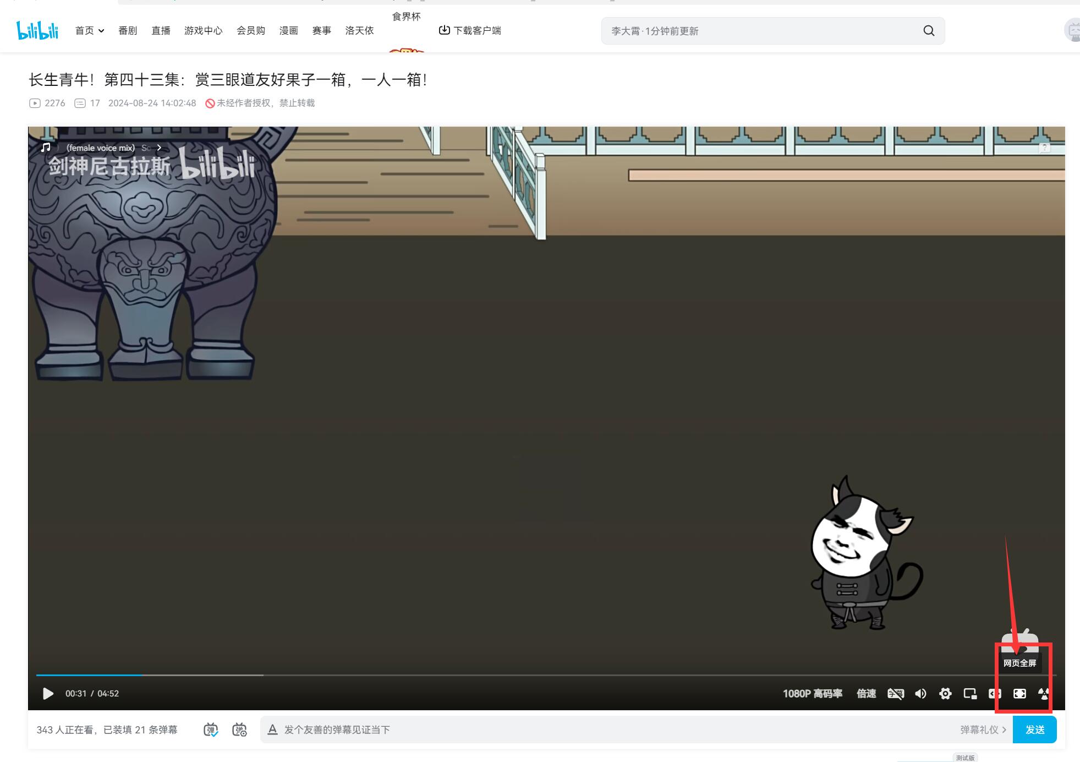Click the publish date 2024-08-24 14:02:48
Viewport: 1080px width, 762px height.
(x=152, y=103)
